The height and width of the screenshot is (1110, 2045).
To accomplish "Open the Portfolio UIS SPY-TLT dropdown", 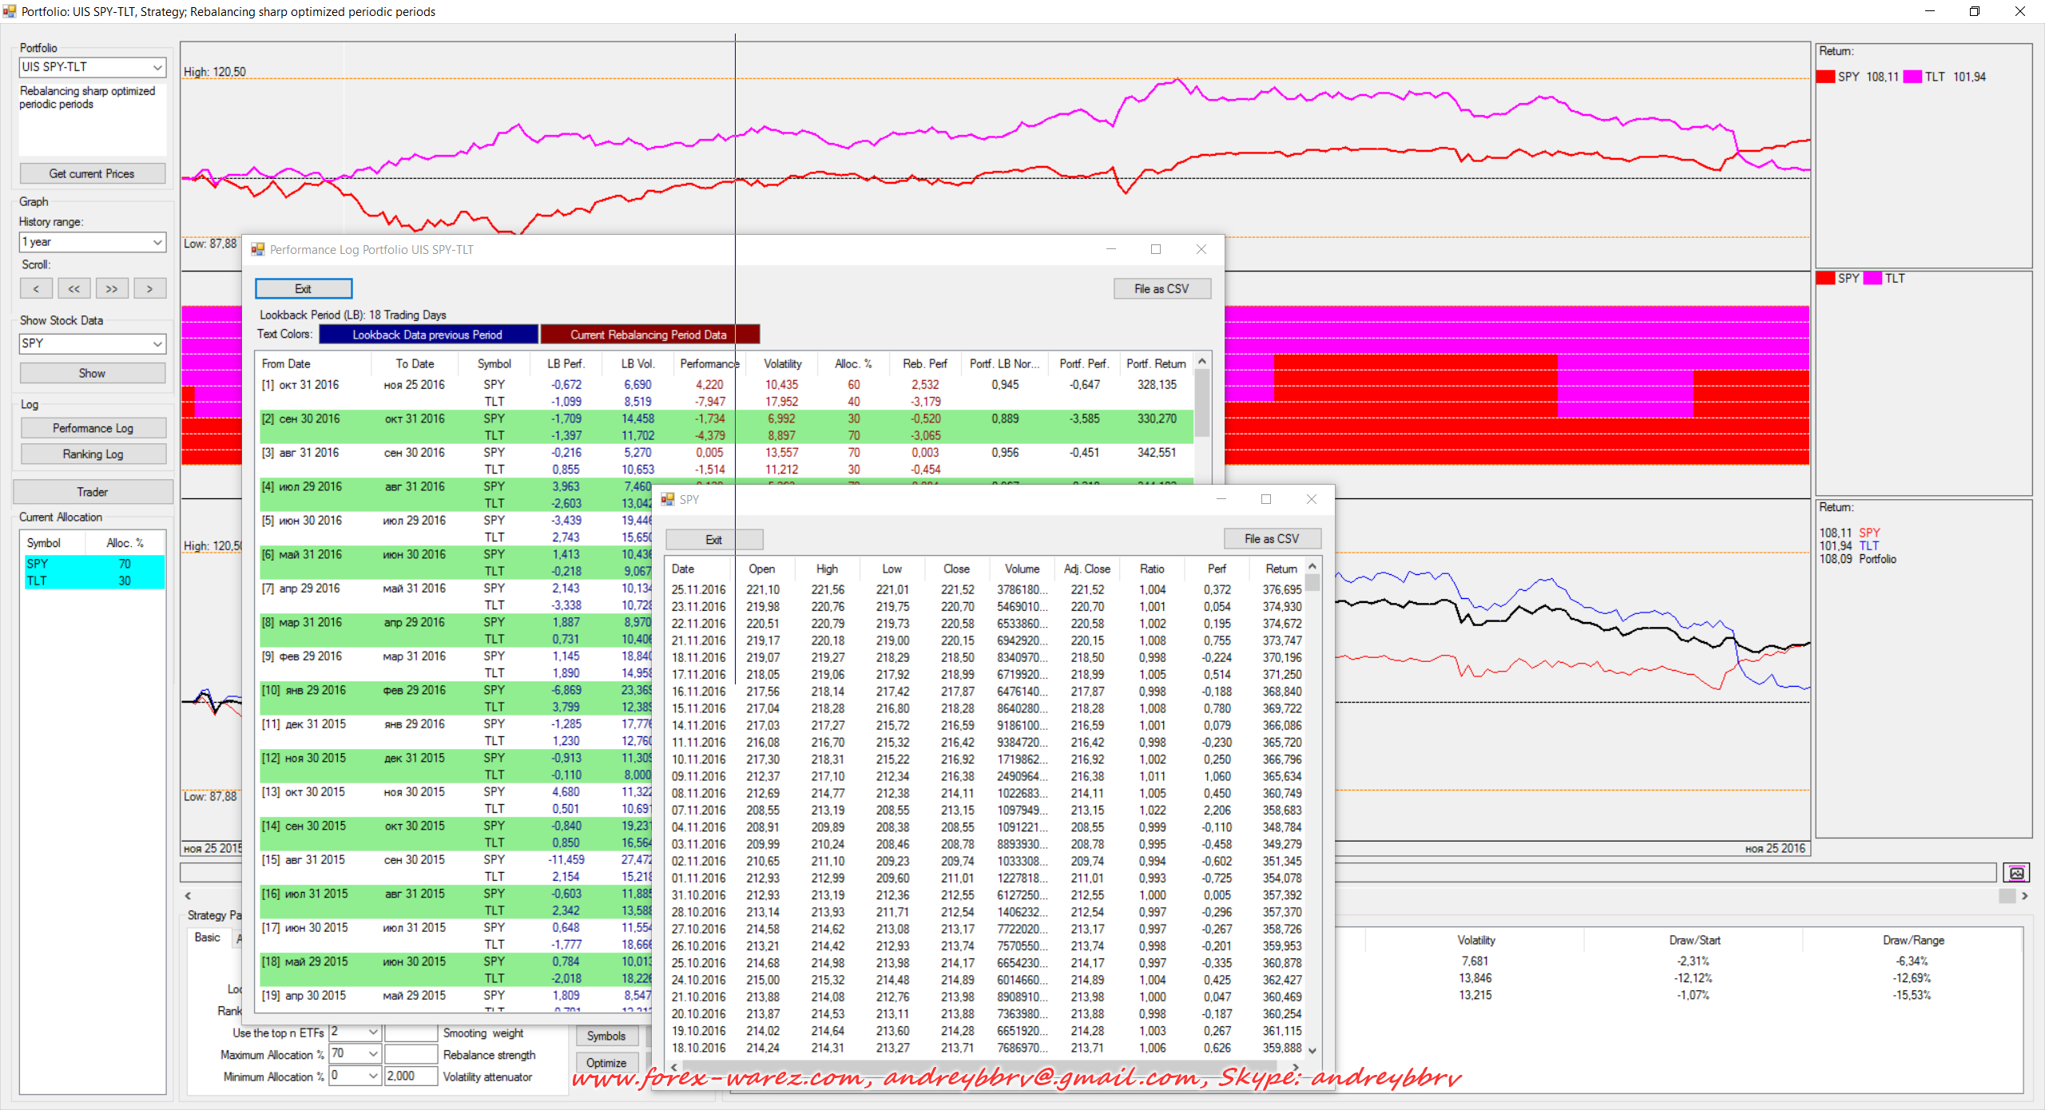I will (x=157, y=67).
